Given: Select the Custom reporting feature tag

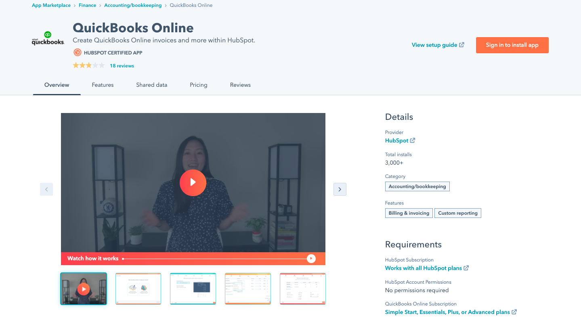Looking at the screenshot, I should [458, 213].
